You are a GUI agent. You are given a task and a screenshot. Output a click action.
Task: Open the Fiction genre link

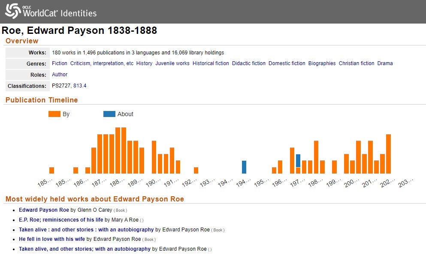pos(60,63)
